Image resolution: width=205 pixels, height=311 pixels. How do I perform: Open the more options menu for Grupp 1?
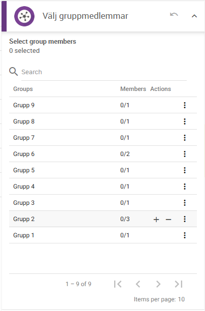click(185, 235)
